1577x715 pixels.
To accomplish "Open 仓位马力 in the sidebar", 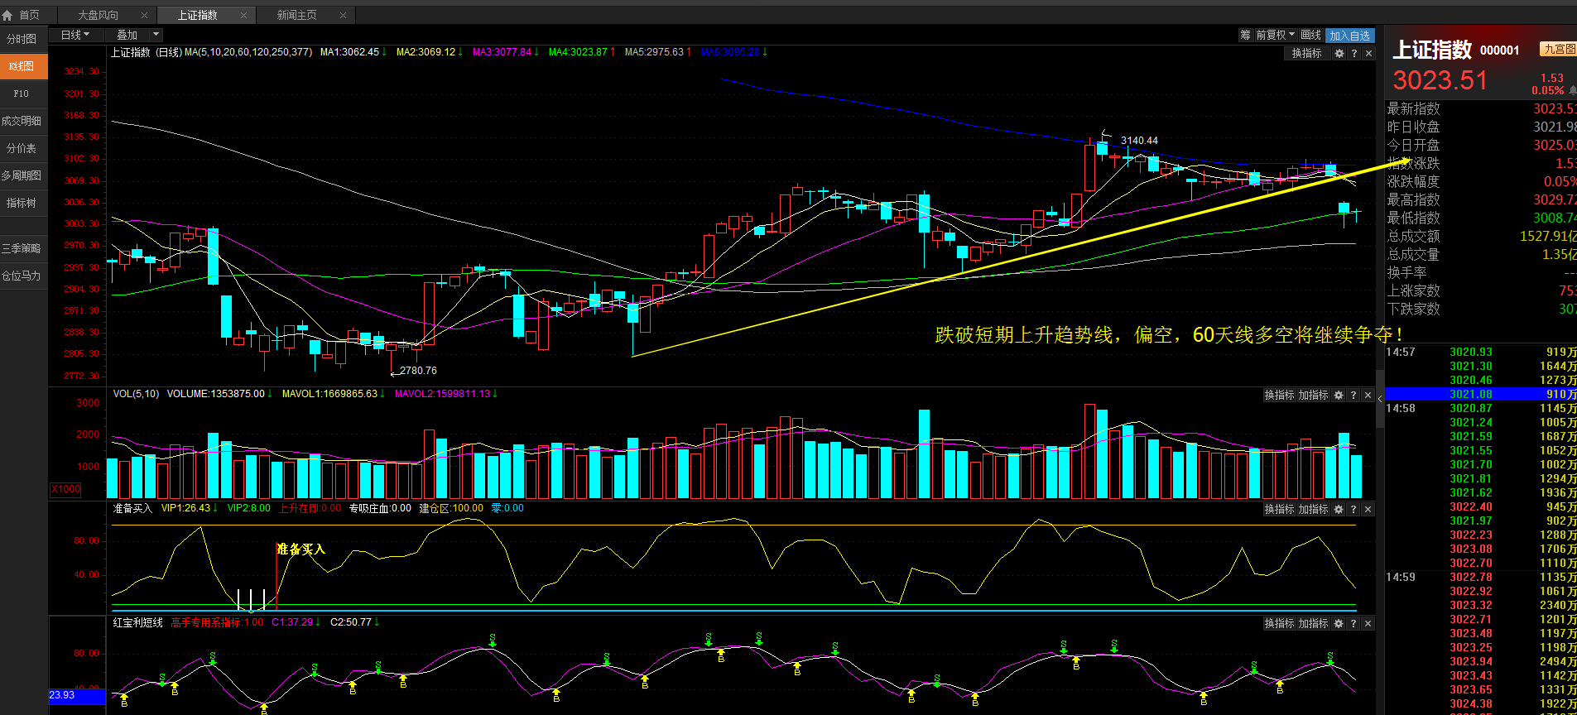I will tap(22, 276).
